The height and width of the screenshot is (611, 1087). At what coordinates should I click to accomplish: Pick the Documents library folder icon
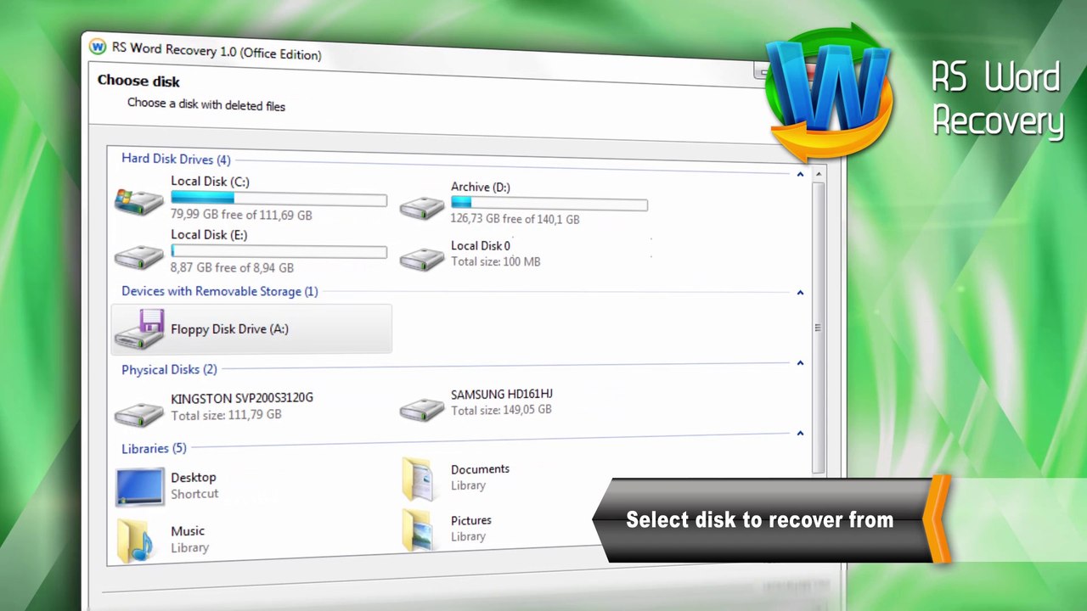(x=419, y=478)
